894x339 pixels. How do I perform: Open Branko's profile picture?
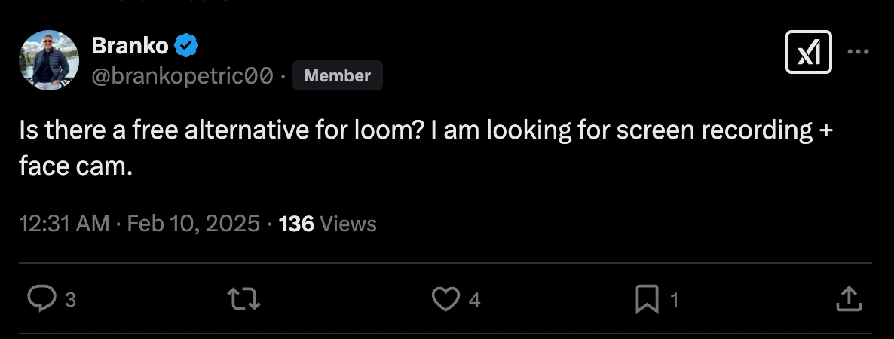49,60
